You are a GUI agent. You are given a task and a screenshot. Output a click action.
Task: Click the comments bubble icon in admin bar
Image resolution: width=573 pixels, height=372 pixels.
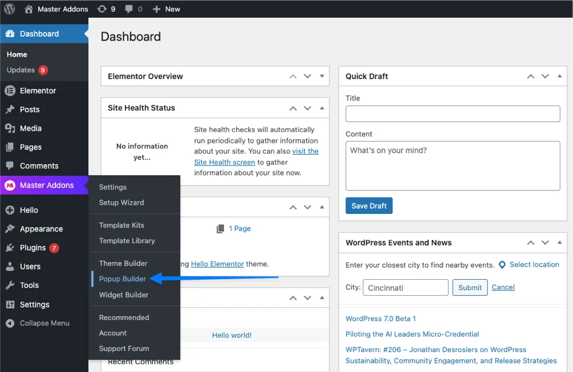tap(129, 9)
